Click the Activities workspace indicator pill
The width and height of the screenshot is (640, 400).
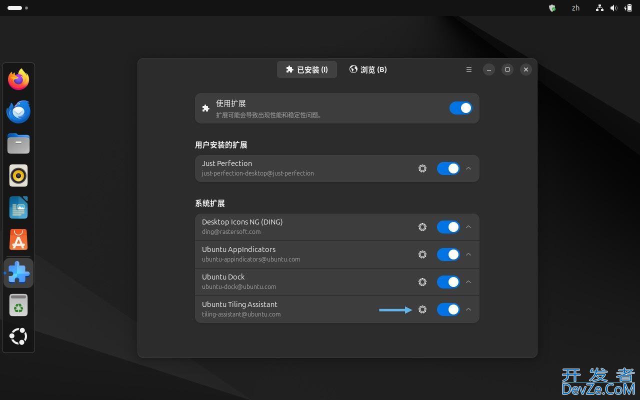tap(15, 8)
